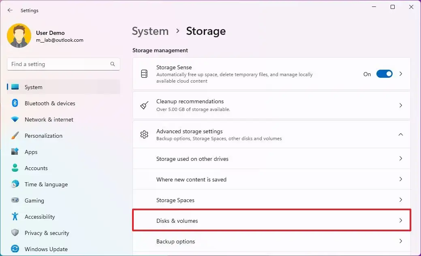Click the Storage Sense drive icon
This screenshot has width=421, height=256.
point(144,73)
